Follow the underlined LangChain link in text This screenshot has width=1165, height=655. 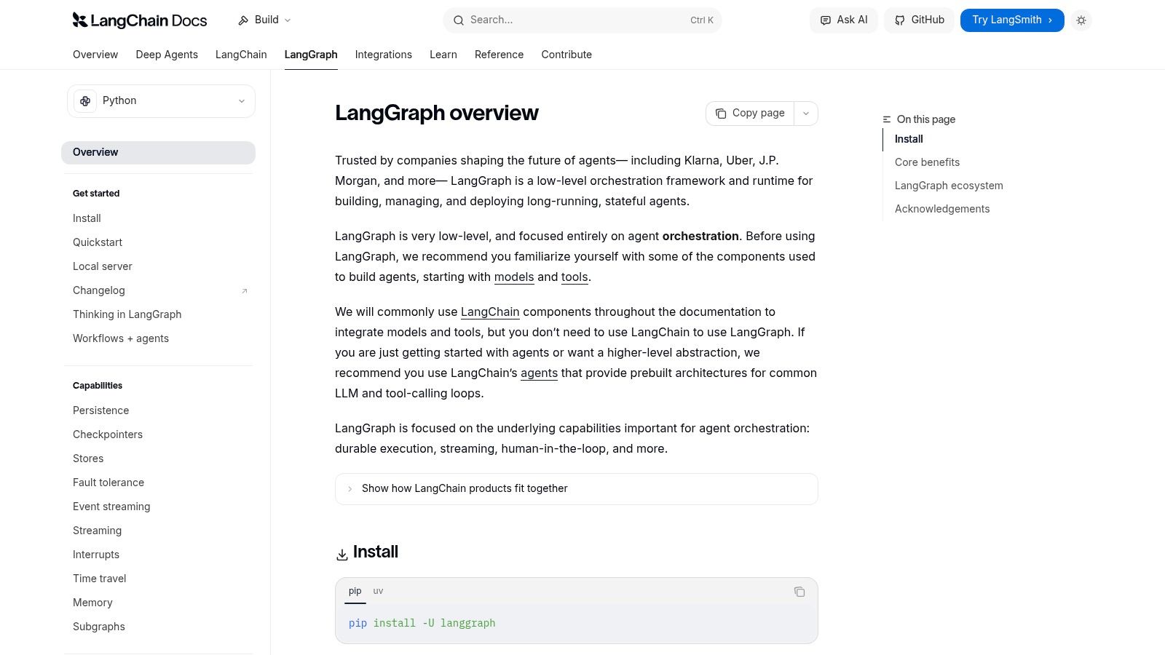tap(490, 312)
